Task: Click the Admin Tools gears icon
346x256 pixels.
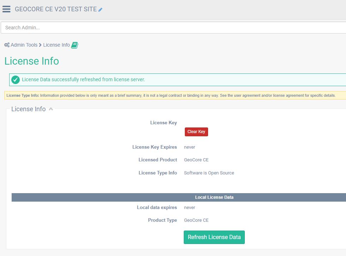Action: point(7,45)
